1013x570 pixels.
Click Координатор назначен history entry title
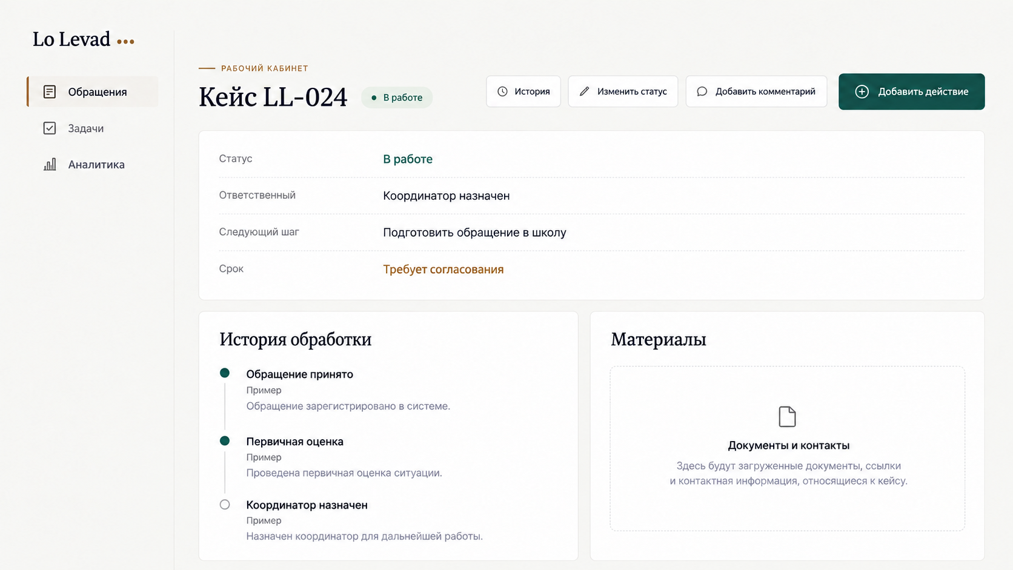pos(307,505)
